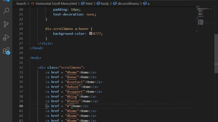
Task: Click line number 30 in gutter
Action: (21, 58)
